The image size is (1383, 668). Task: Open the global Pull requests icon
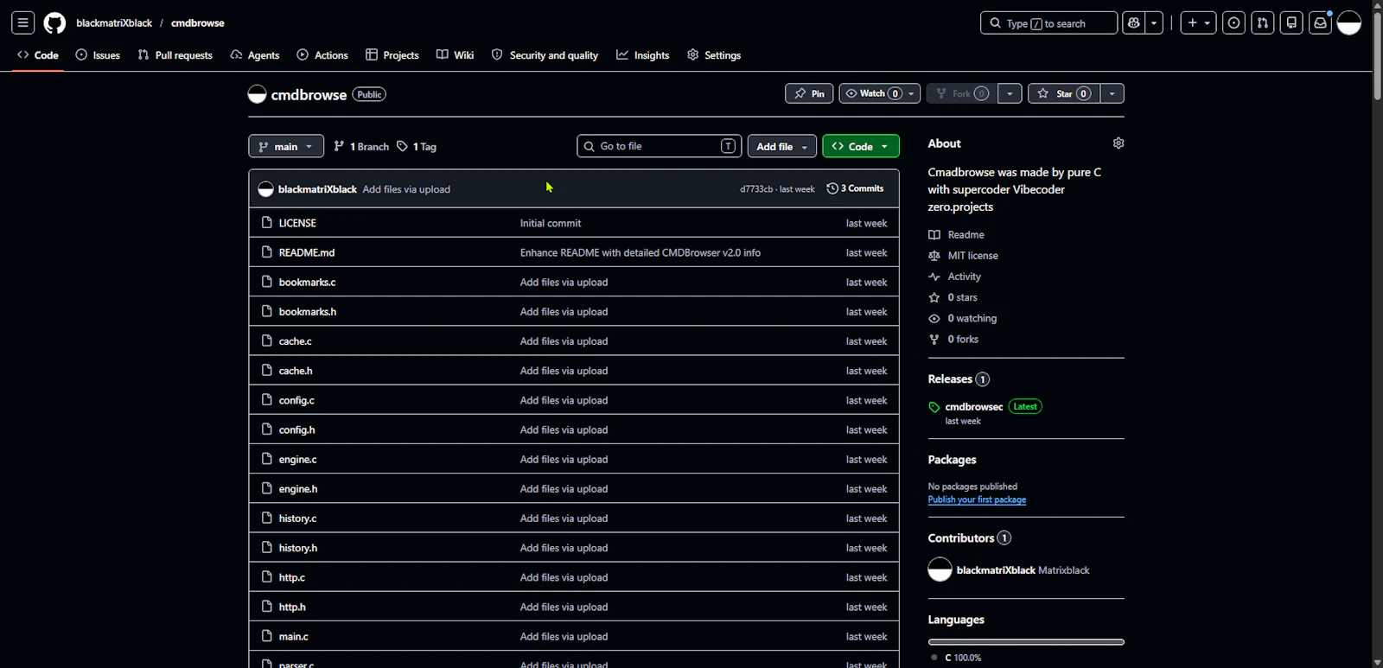point(1263,23)
